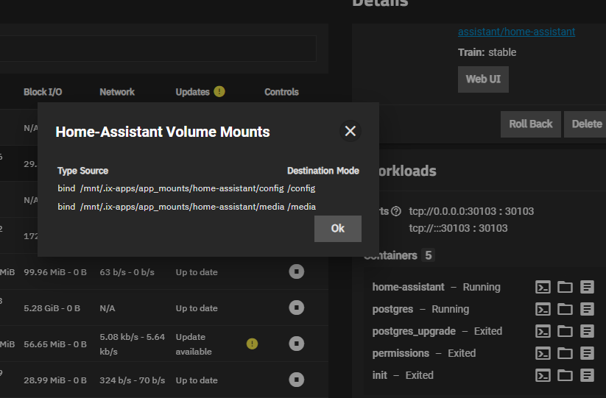Click '324 b/s - 70 b/s' network value
This screenshot has width=606, height=398.
[x=133, y=380]
